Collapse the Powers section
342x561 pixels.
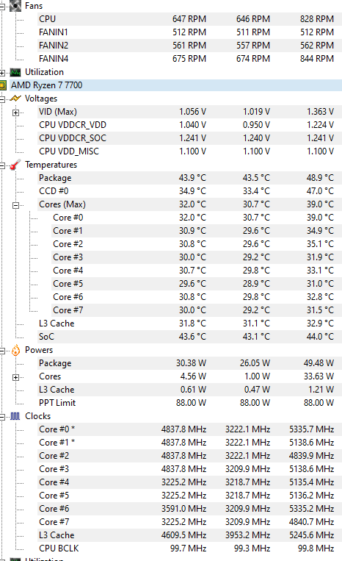[2, 351]
